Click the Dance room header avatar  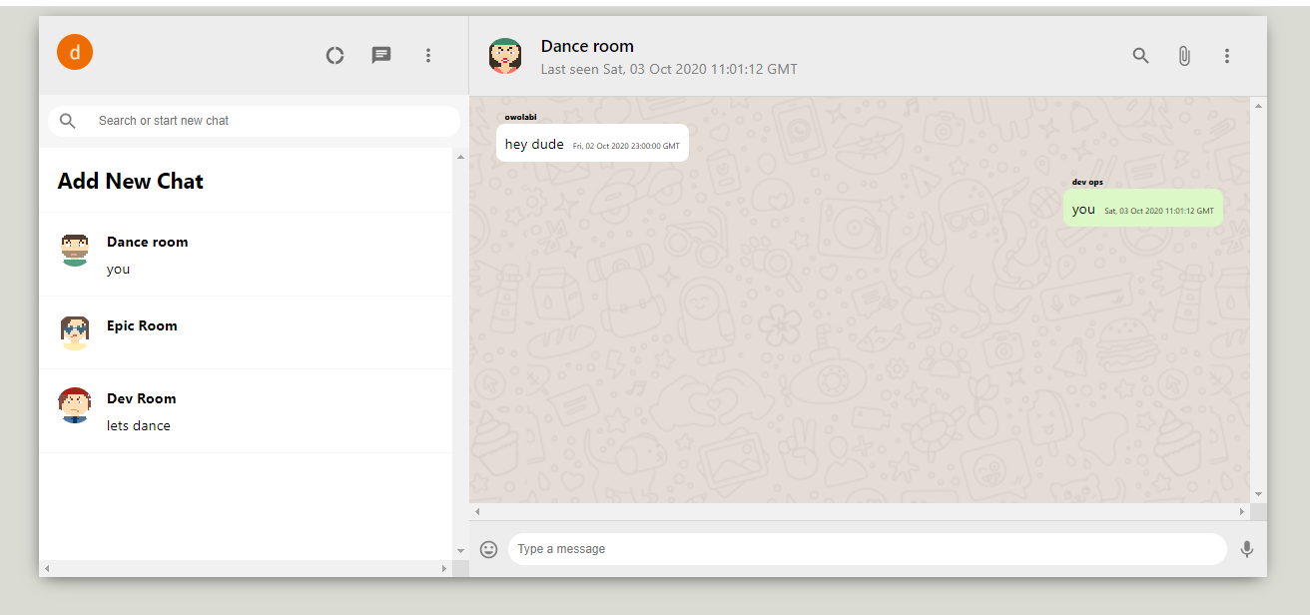click(505, 56)
